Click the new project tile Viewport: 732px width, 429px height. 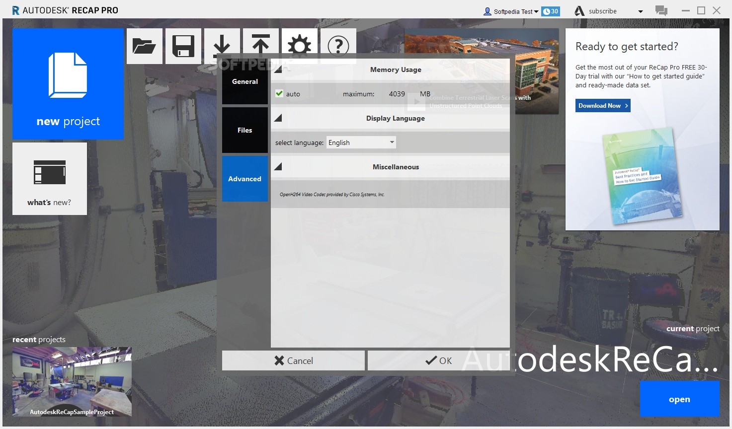68,84
